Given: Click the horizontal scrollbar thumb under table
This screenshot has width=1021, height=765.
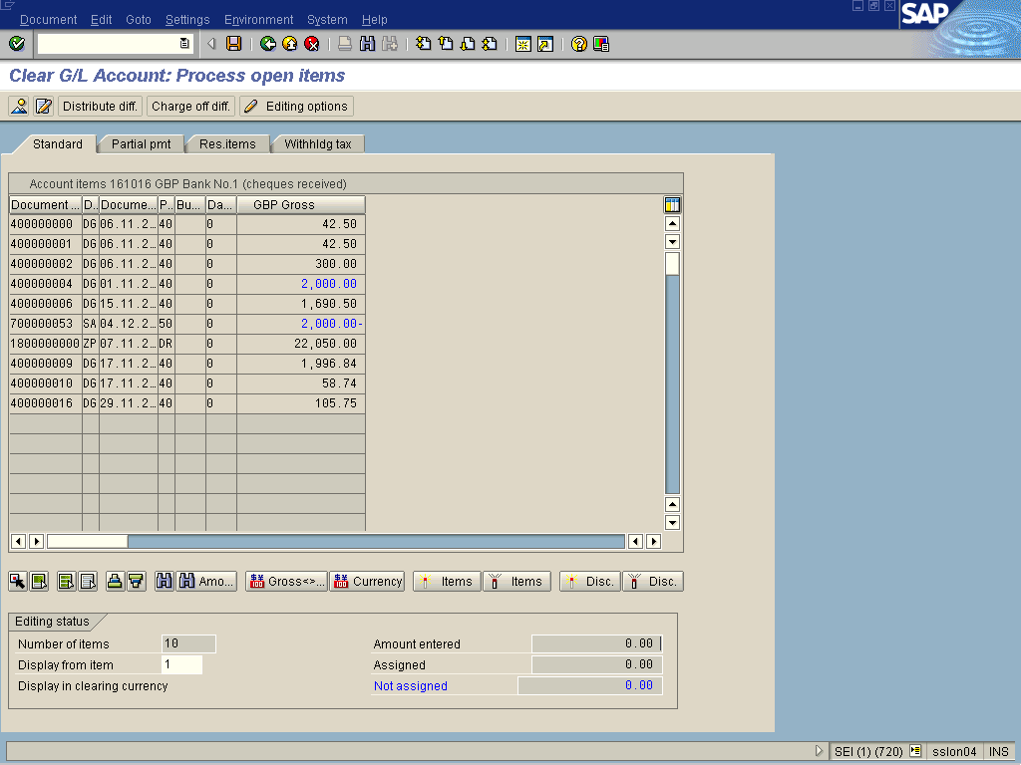Looking at the screenshot, I should pos(88,542).
